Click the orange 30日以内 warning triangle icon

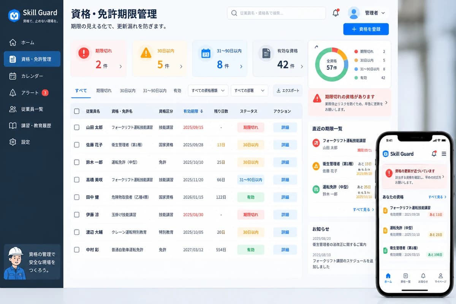point(146,53)
